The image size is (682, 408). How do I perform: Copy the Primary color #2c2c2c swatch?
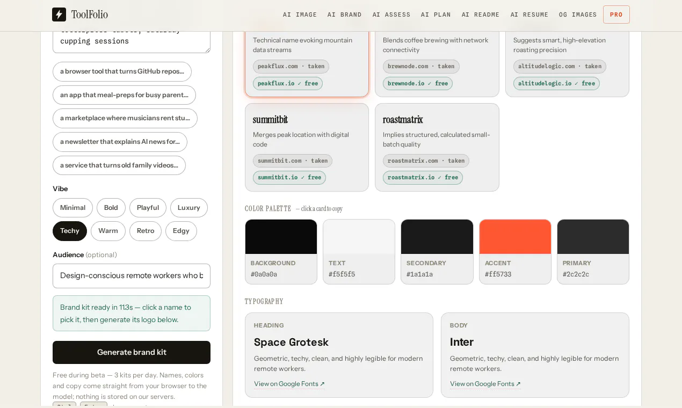point(593,252)
